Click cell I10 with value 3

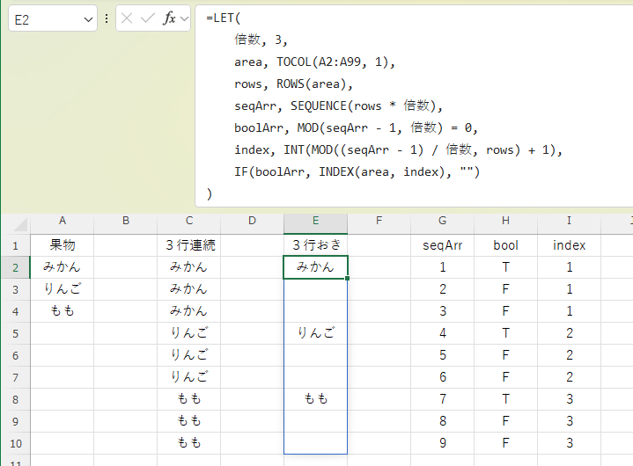pyautogui.click(x=570, y=443)
